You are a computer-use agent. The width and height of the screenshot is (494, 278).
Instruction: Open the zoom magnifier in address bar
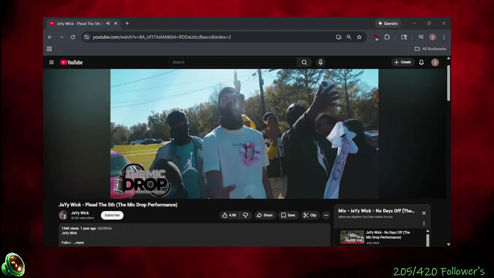349,37
